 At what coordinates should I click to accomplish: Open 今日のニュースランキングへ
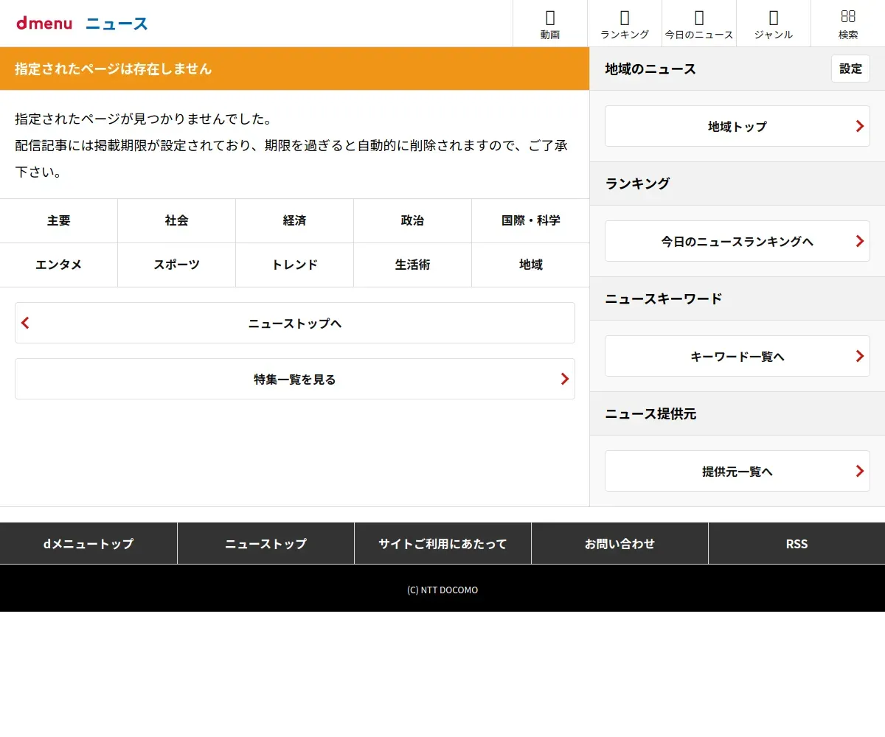pyautogui.click(x=737, y=241)
